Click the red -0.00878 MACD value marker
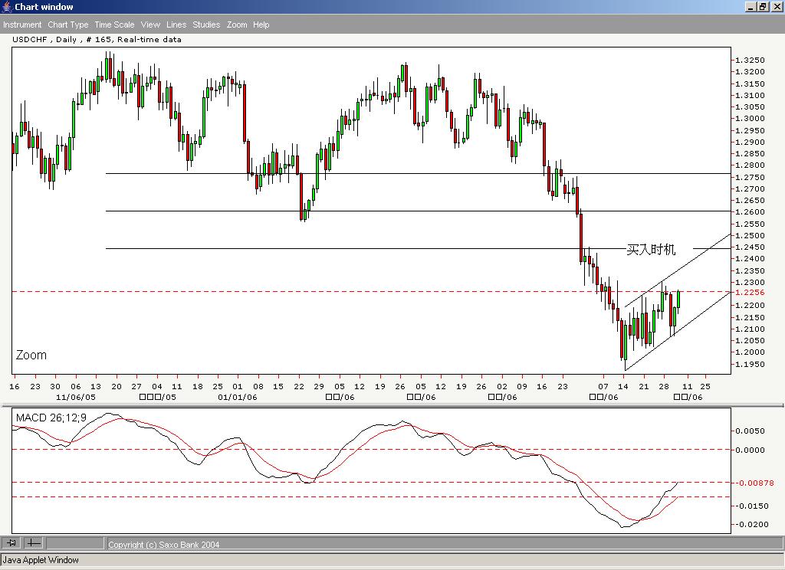The height and width of the screenshot is (570, 785). coord(754,483)
